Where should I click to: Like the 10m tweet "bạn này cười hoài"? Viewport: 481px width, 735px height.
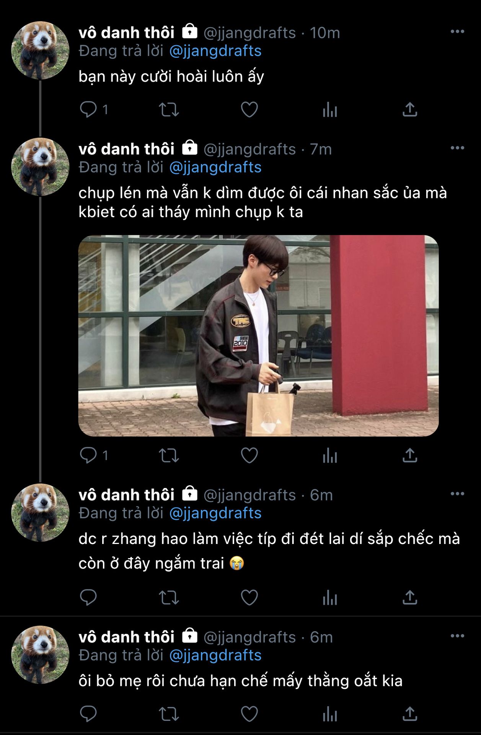click(249, 109)
